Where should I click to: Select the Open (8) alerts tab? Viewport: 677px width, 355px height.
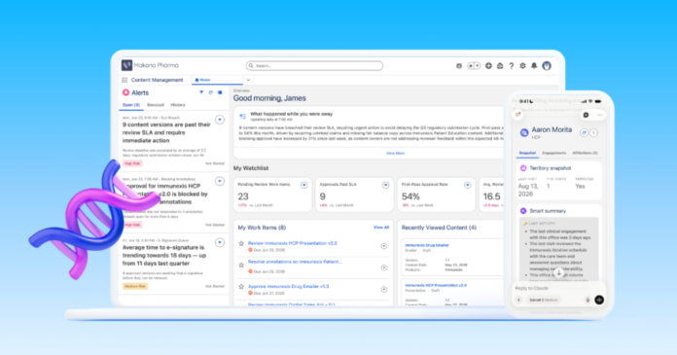tap(130, 105)
